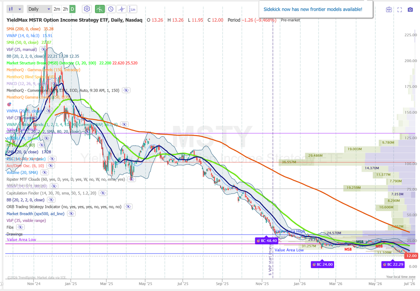Viewport: 420px width, 291px height.
Task: Click the red 12.00 current price tag
Action: [411, 256]
